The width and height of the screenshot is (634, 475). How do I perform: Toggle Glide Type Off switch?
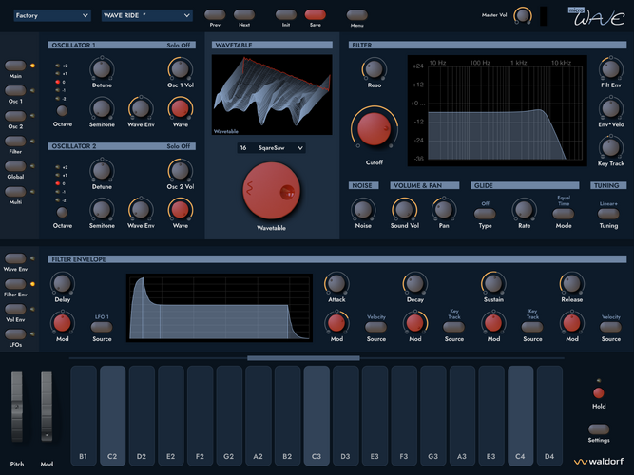pos(485,213)
